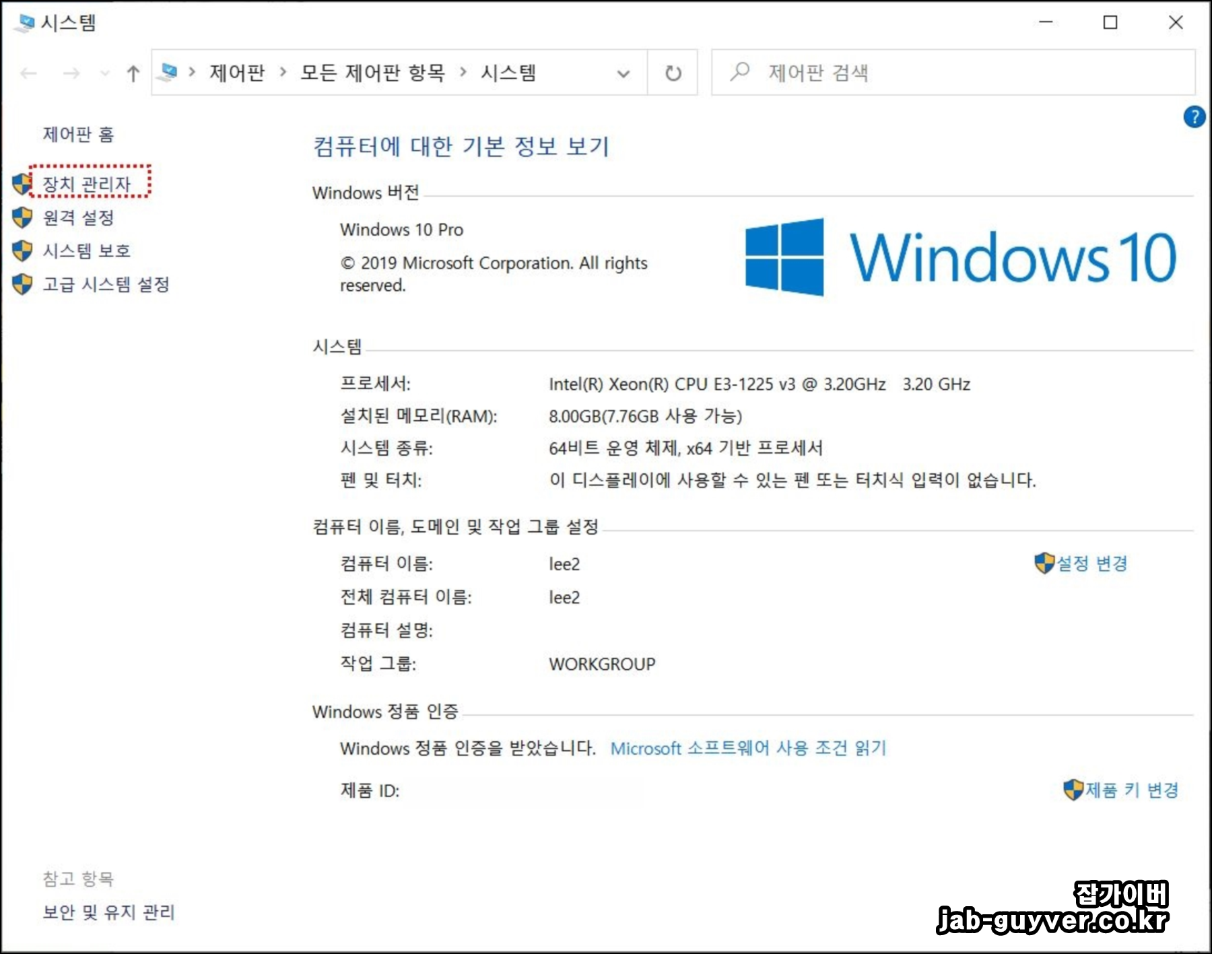This screenshot has height=954, width=1212.
Task: Click the Intel(R) Xeon(R) CPU processor value
Action: tap(760, 384)
